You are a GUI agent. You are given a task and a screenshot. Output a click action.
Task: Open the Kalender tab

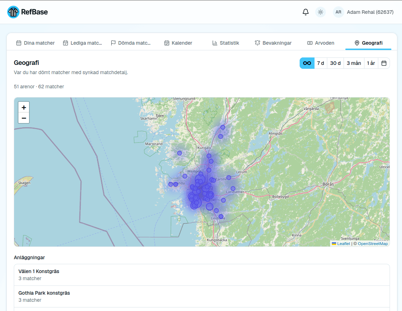click(178, 43)
